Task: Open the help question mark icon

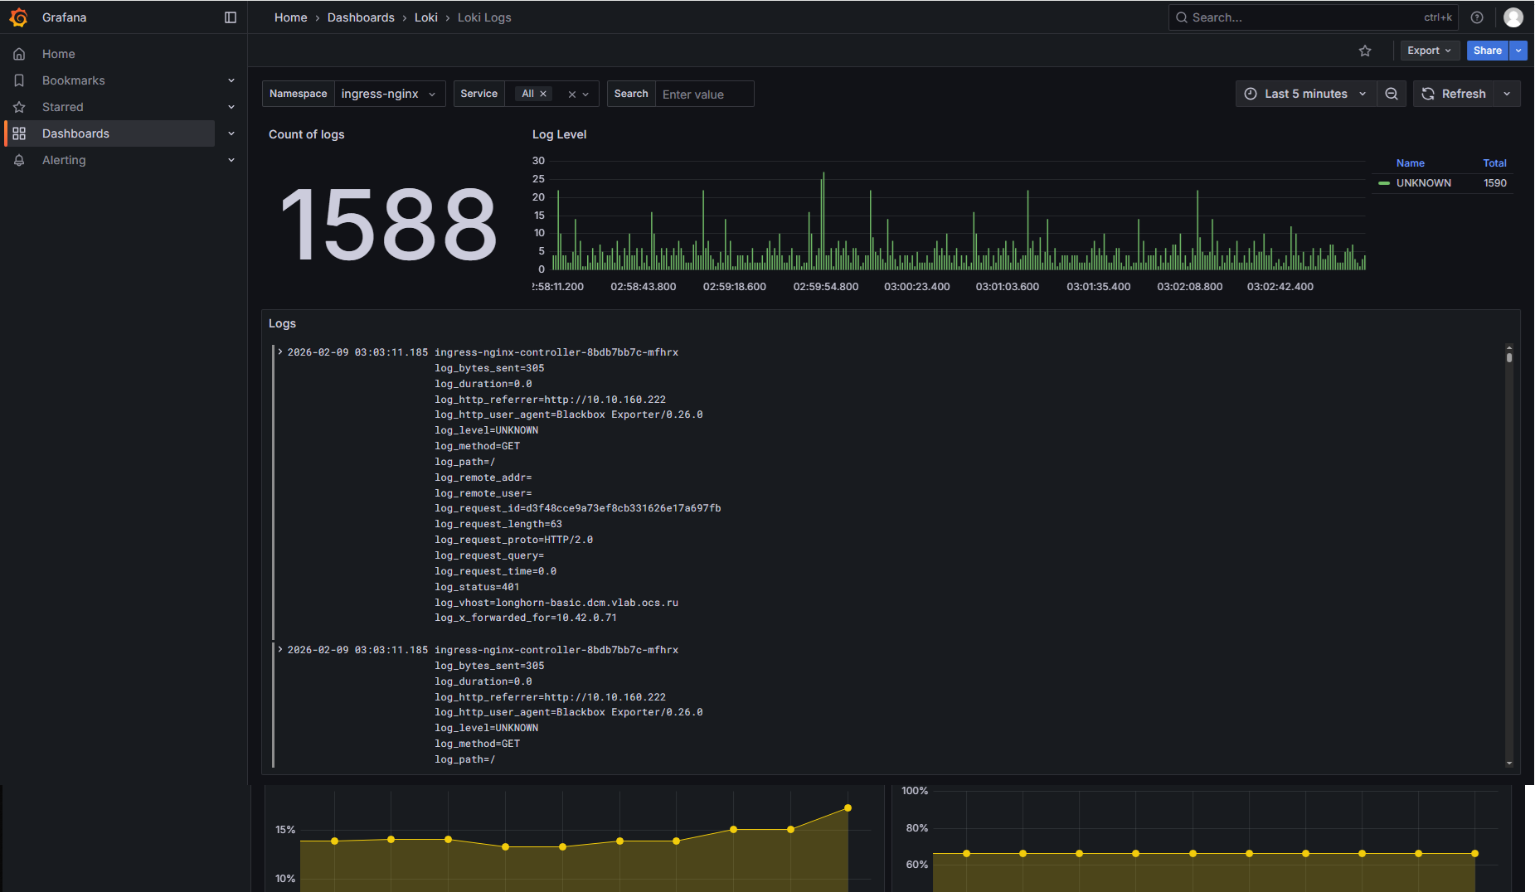Action: (x=1477, y=17)
